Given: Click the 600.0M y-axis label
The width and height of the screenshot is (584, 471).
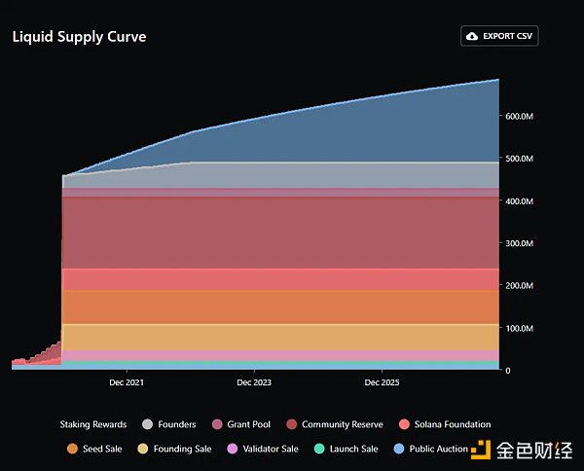Looking at the screenshot, I should pos(518,116).
